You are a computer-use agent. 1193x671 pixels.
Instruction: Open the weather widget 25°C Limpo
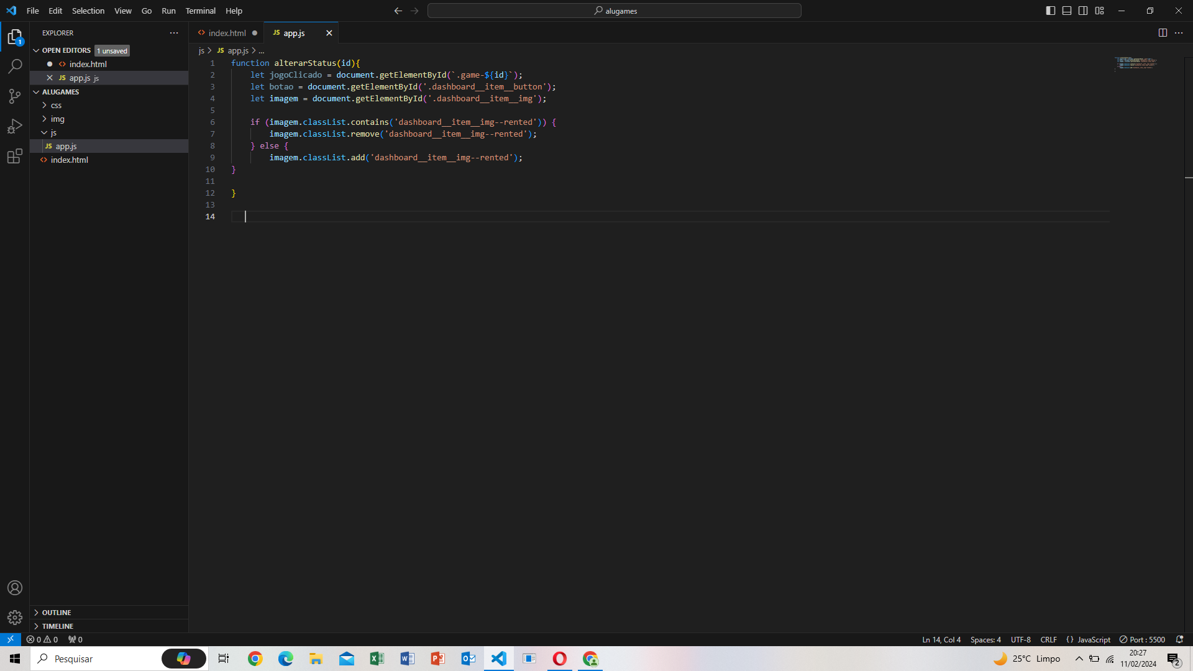pos(1026,659)
